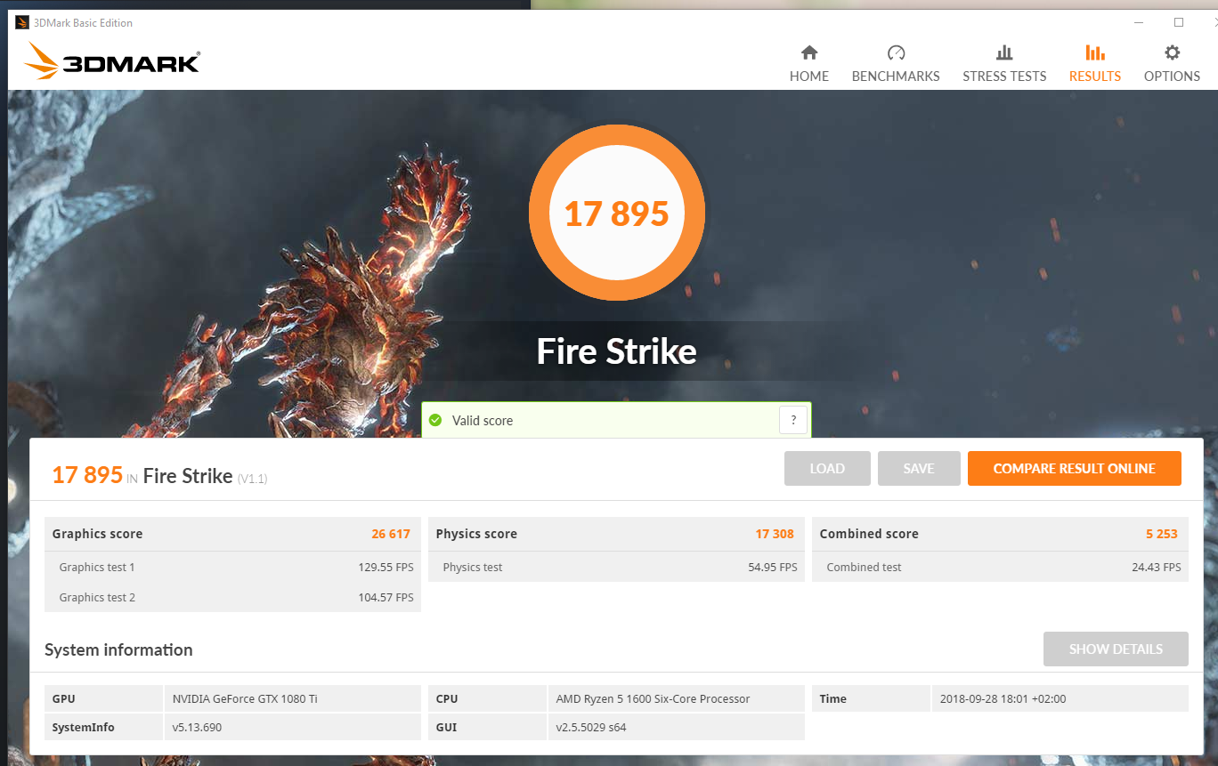The width and height of the screenshot is (1218, 766).
Task: Click the 26 617 graphics score value
Action: (x=391, y=534)
